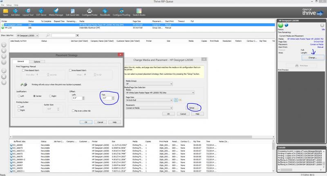This screenshot has width=327, height=176.
Task: Click Cancel in Placement Strategy dialog
Action: [100, 122]
